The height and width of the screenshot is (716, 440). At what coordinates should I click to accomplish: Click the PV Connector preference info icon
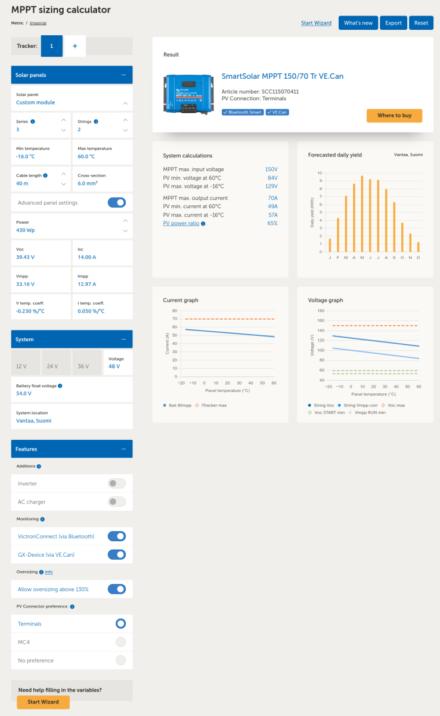tap(72, 606)
